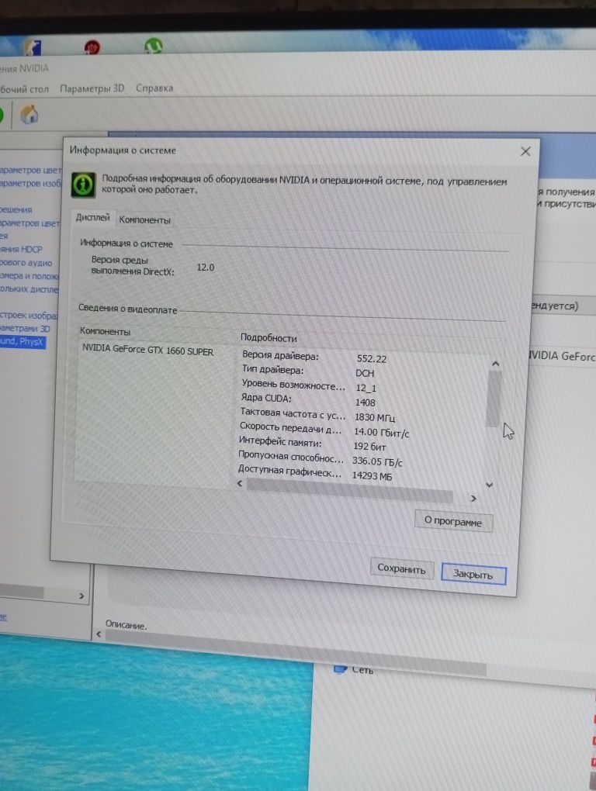
Task: Close the Информация о системе dialog
Action: click(525, 151)
